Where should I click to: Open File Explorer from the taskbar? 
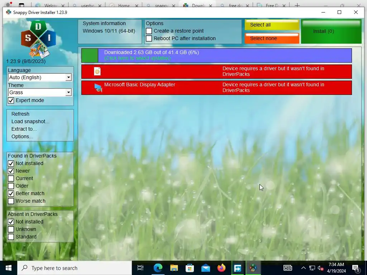click(x=174, y=268)
